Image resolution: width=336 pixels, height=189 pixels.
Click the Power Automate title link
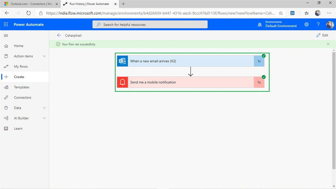coord(29,24)
